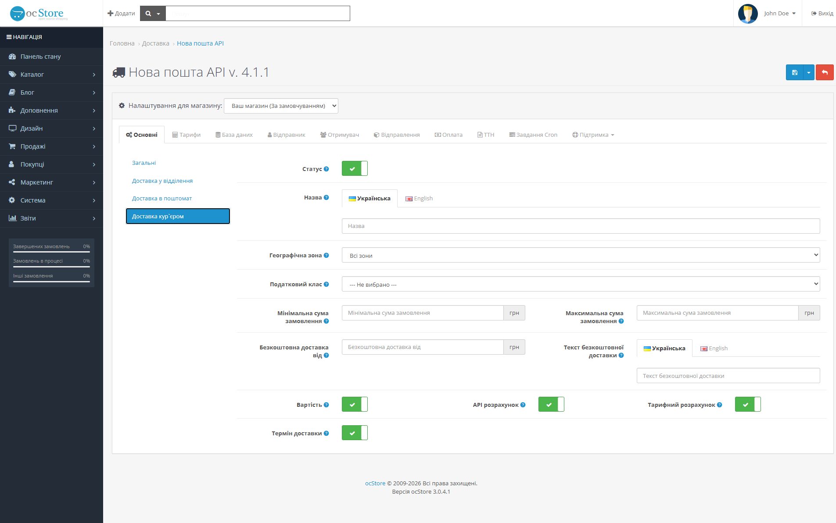
Task: Open the Підтримка tab dropdown
Action: [593, 135]
